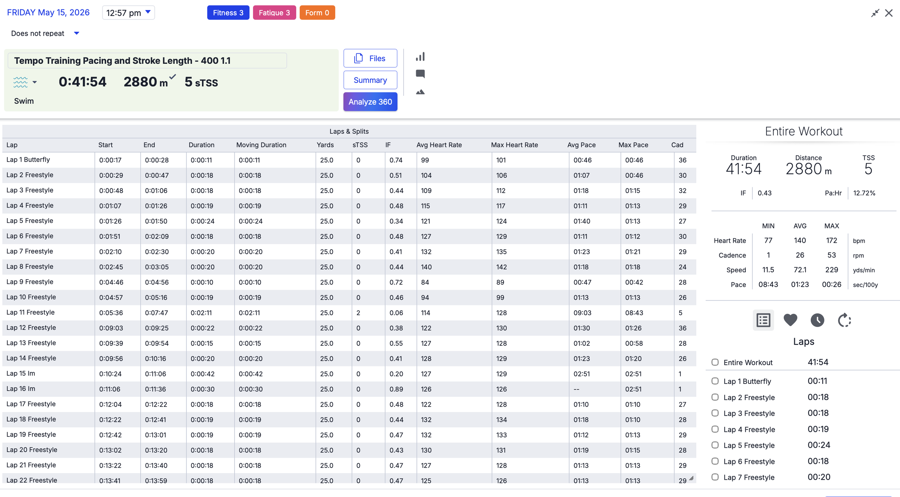Select the clock pace zones icon
900x497 pixels.
(817, 320)
